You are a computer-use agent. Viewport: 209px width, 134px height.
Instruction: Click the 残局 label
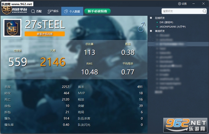click(81, 112)
